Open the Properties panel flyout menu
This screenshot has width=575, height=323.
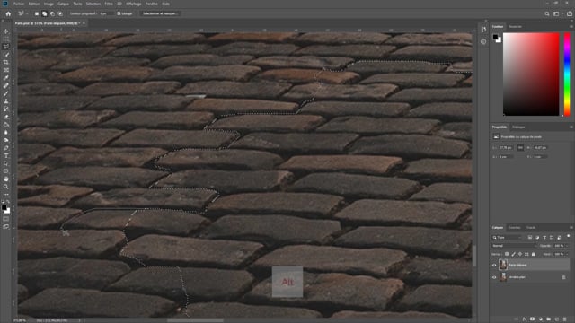tap(571, 127)
